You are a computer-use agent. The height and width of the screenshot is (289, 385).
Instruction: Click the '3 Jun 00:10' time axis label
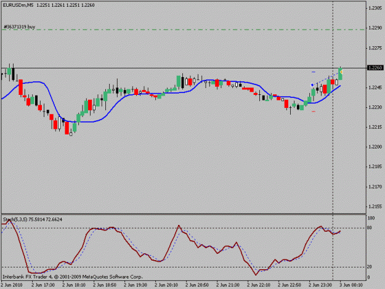tap(351, 285)
